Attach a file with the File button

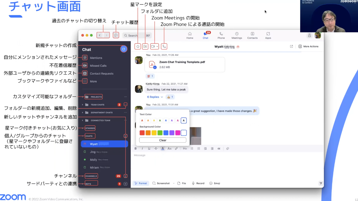point(182,183)
